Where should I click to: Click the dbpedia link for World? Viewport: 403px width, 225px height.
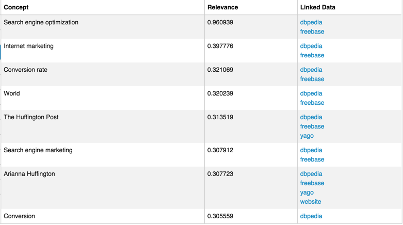click(311, 93)
